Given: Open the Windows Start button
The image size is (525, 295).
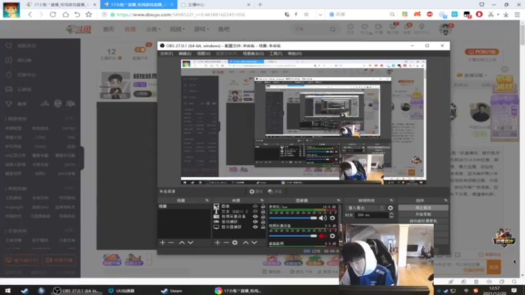Looking at the screenshot, I should [8, 290].
